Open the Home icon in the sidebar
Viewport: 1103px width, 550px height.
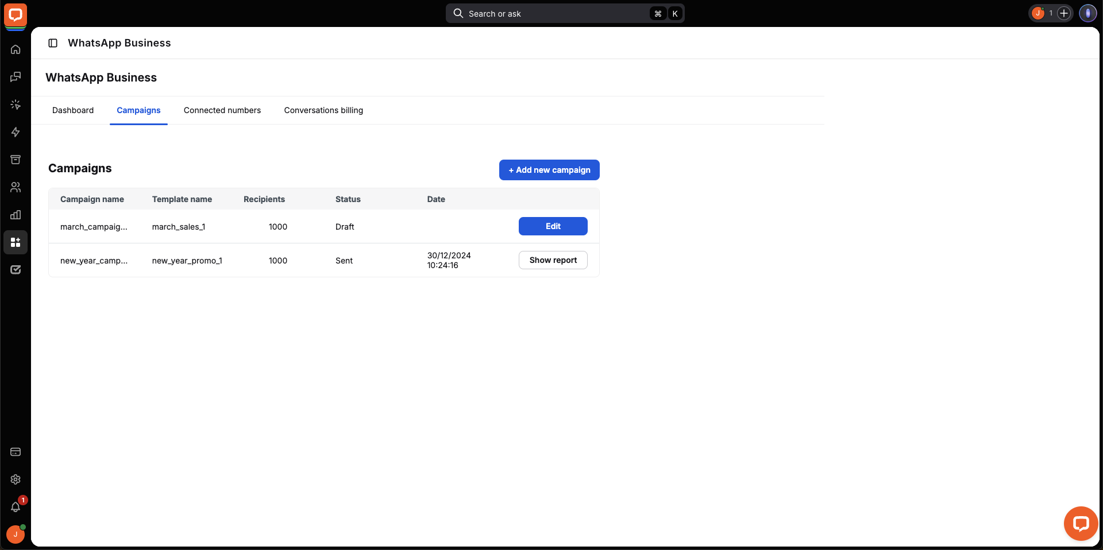pyautogui.click(x=16, y=49)
